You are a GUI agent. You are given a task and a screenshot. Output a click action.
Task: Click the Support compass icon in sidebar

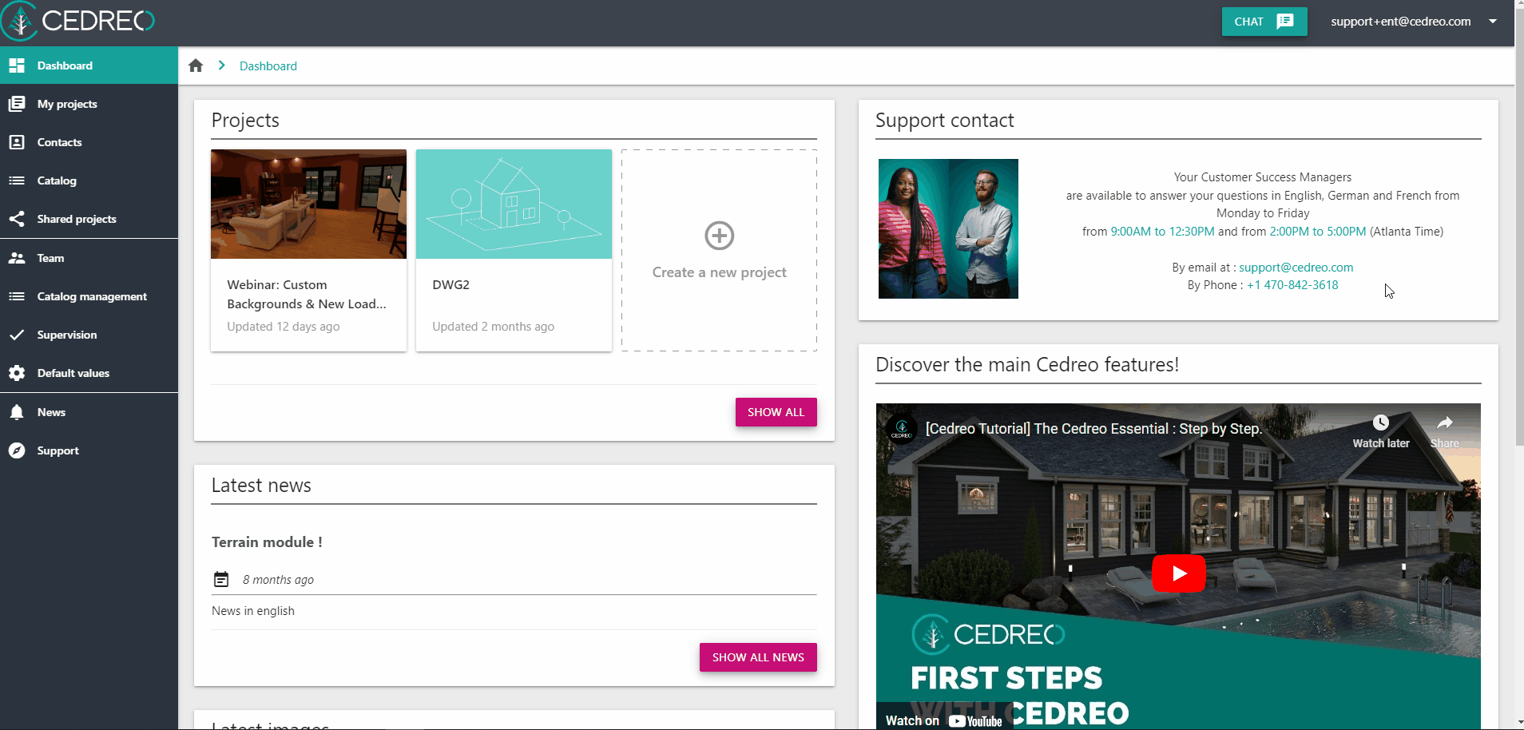(17, 450)
